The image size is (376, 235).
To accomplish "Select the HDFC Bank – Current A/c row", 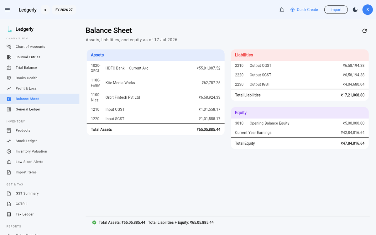I will pyautogui.click(x=156, y=68).
